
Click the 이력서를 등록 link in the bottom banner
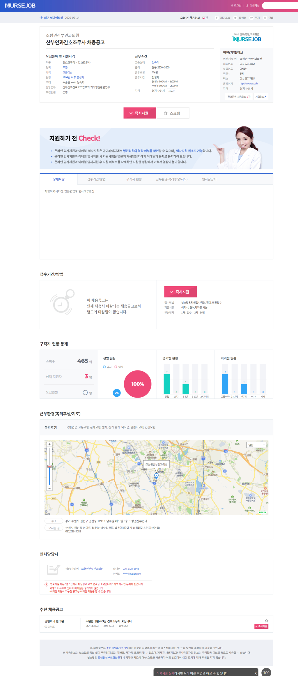point(165,673)
